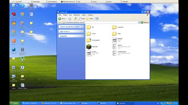Screen dimensions: 188x105
Task: Open the Сервис menu
Action: (84, 15)
